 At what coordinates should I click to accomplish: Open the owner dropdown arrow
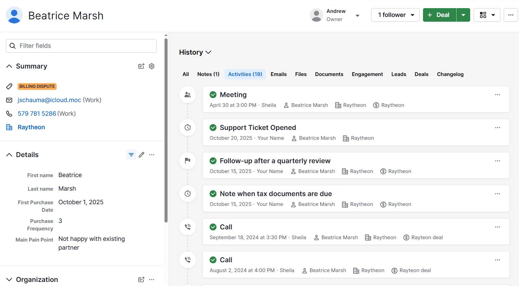357,16
